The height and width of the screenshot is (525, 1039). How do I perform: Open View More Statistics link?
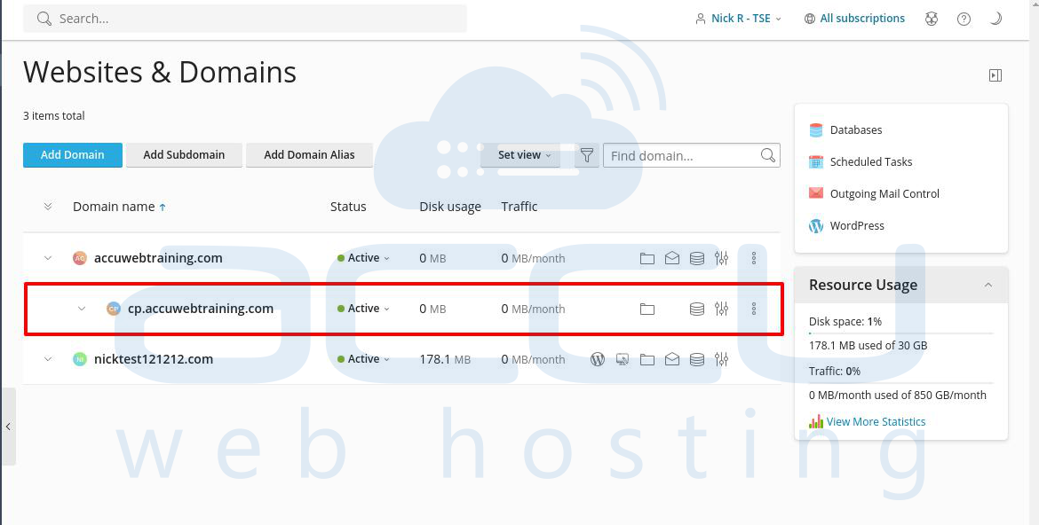(x=876, y=422)
